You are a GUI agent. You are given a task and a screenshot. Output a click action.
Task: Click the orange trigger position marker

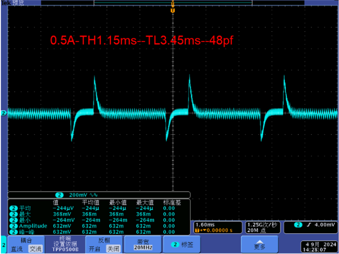coord(173,11)
